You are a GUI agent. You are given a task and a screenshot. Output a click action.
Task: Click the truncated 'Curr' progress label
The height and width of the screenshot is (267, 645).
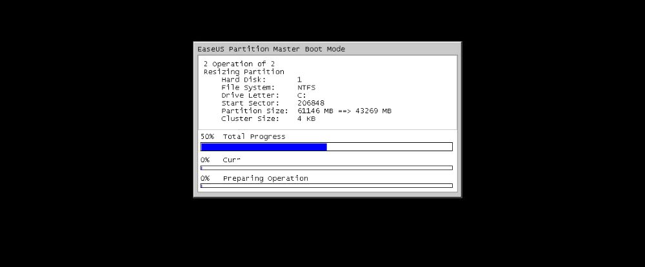click(231, 160)
